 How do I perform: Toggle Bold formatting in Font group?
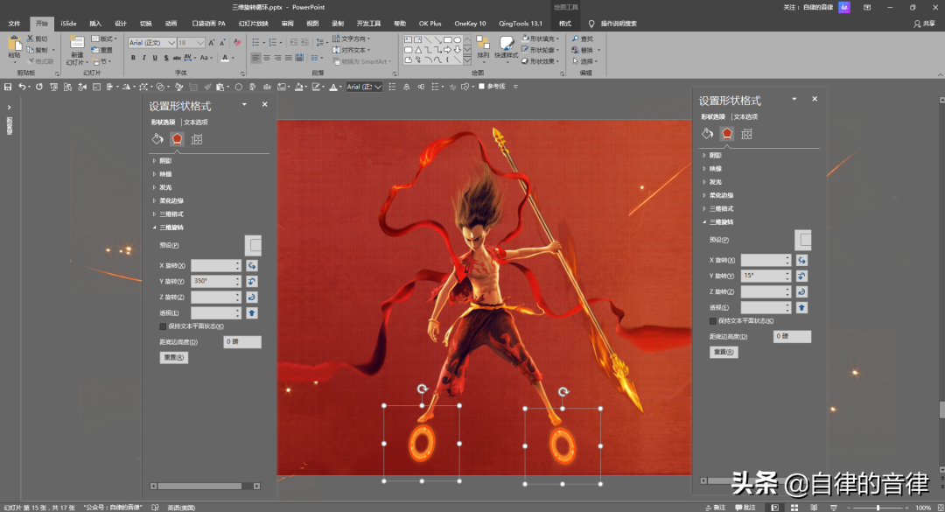pyautogui.click(x=133, y=58)
